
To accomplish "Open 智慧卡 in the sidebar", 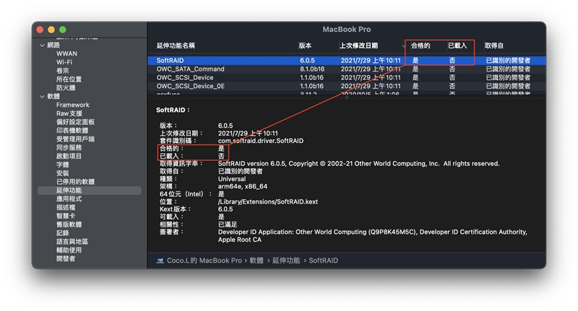I will pyautogui.click(x=66, y=216).
